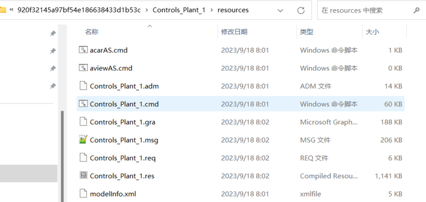Click the aviewAS.cmd script icon

click(x=83, y=68)
